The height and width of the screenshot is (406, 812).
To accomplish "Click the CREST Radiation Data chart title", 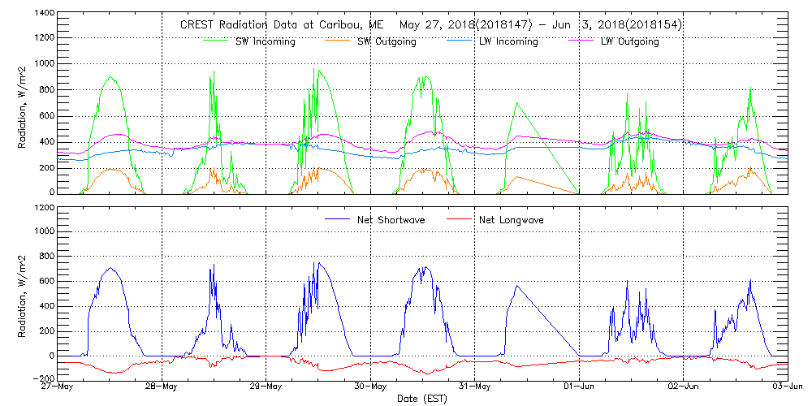I will pos(430,24).
